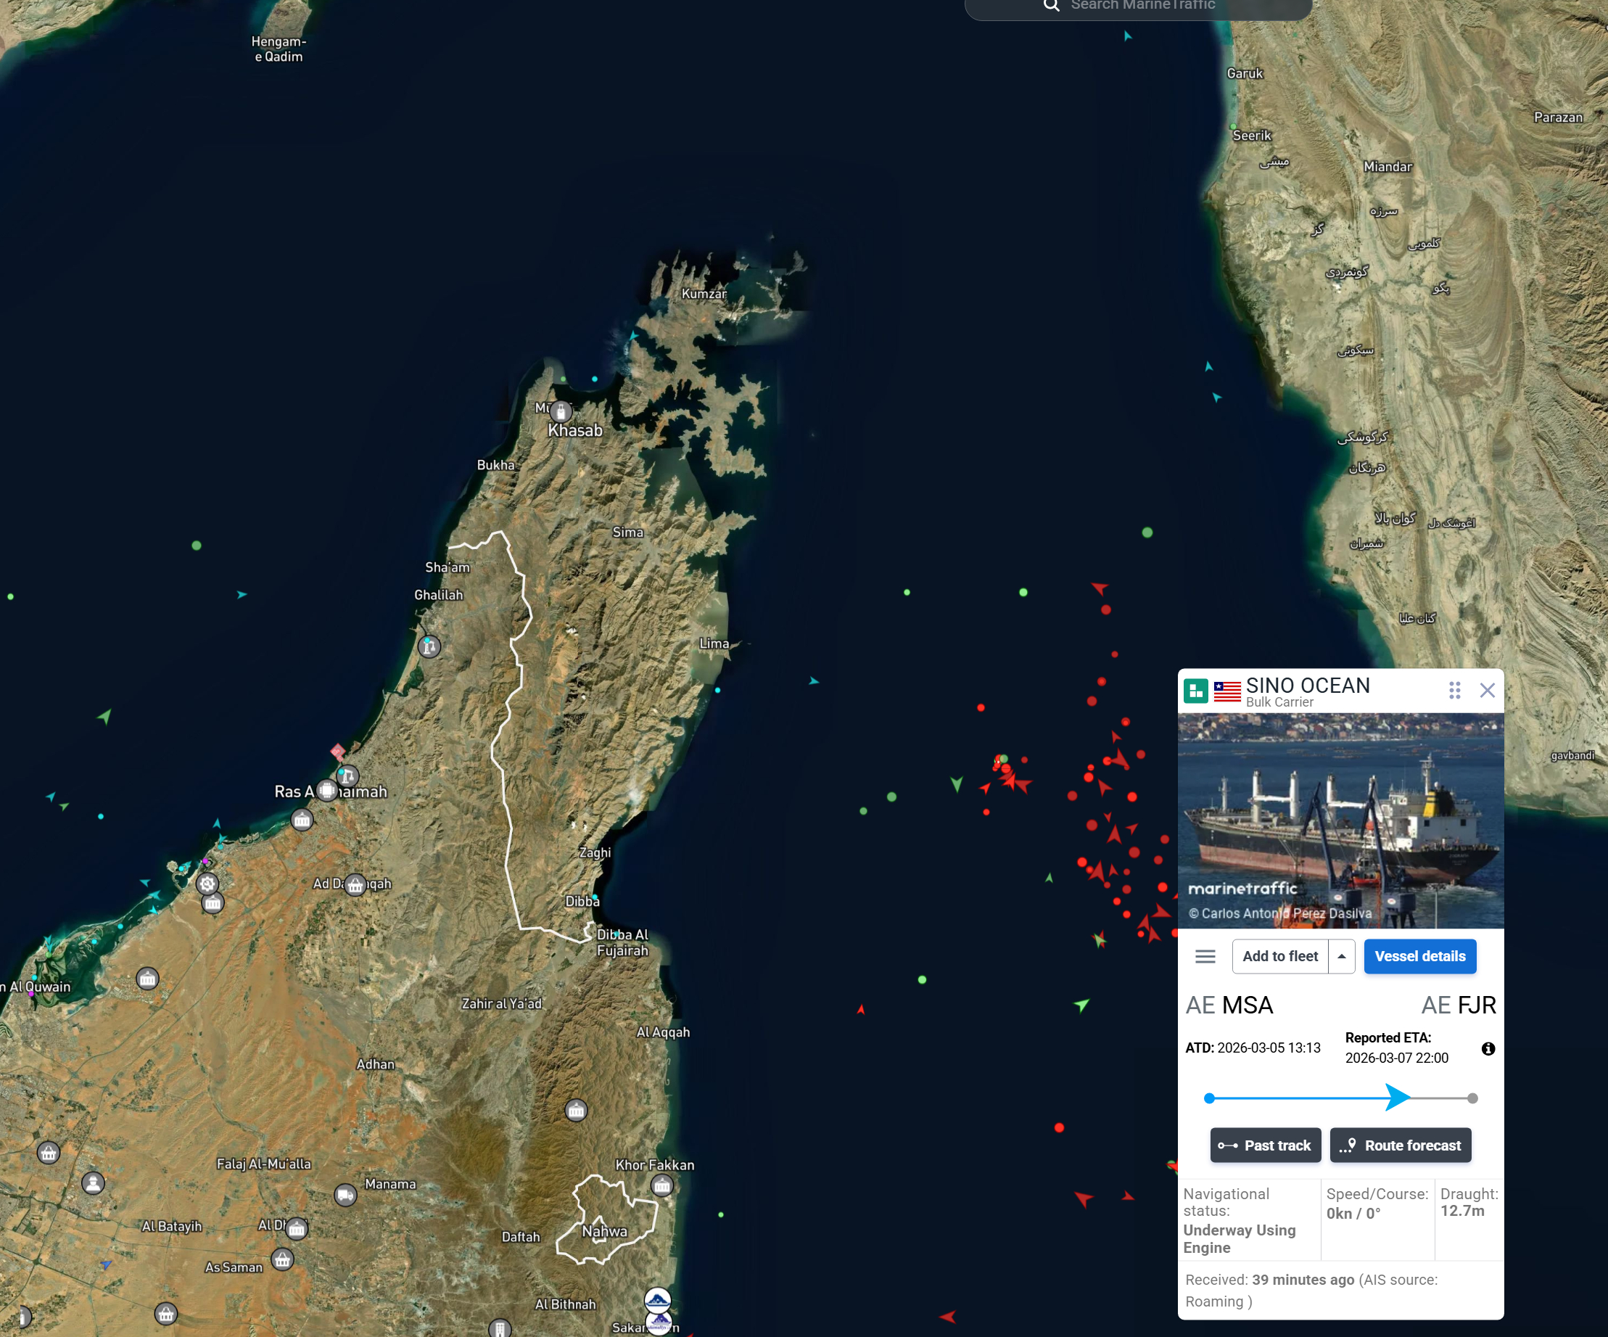Screen dimensions: 1608x1337
Task: Click the search magnifier icon
Action: pos(1051,5)
